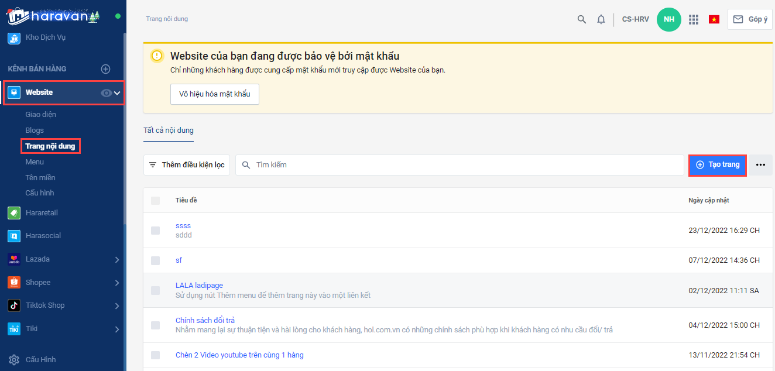Expand the Shopee channel chevron
Screen dimensions: 775x371
click(117, 283)
